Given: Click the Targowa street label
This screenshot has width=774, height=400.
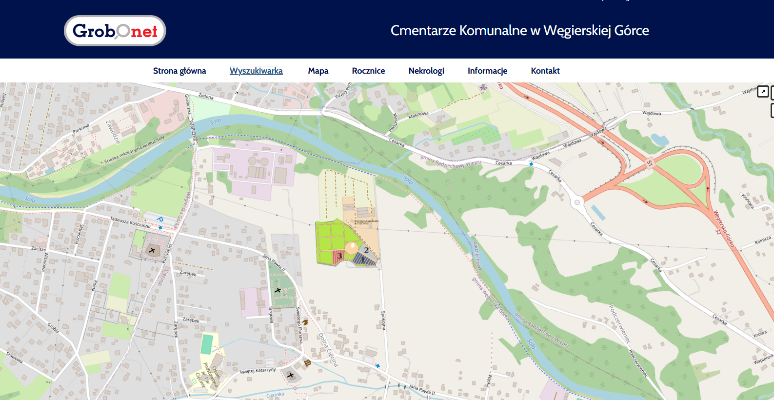Looking at the screenshot, I should (271, 314).
